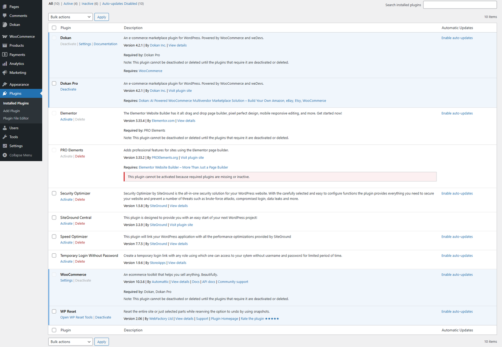Screen dimensions: 502x347
Task: Open the bottom Bulk actions dropdown
Action: tap(71, 342)
